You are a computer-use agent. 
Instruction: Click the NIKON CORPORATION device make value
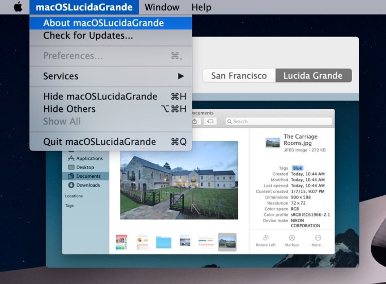(x=305, y=223)
